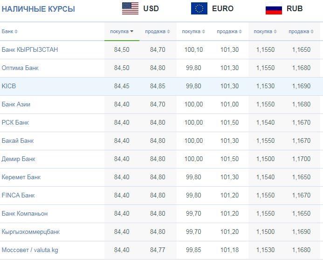This screenshot has height=260, width=323.
Task: Click the Банк Компаньон USD purchase rate
Action: pyautogui.click(x=122, y=214)
